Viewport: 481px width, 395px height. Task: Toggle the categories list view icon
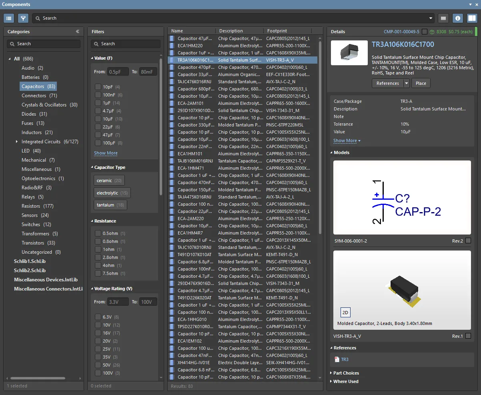[x=9, y=18]
